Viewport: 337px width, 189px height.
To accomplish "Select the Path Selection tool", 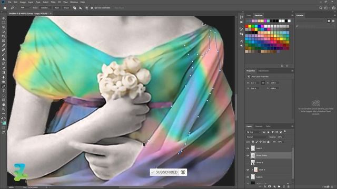I will 4,96.
